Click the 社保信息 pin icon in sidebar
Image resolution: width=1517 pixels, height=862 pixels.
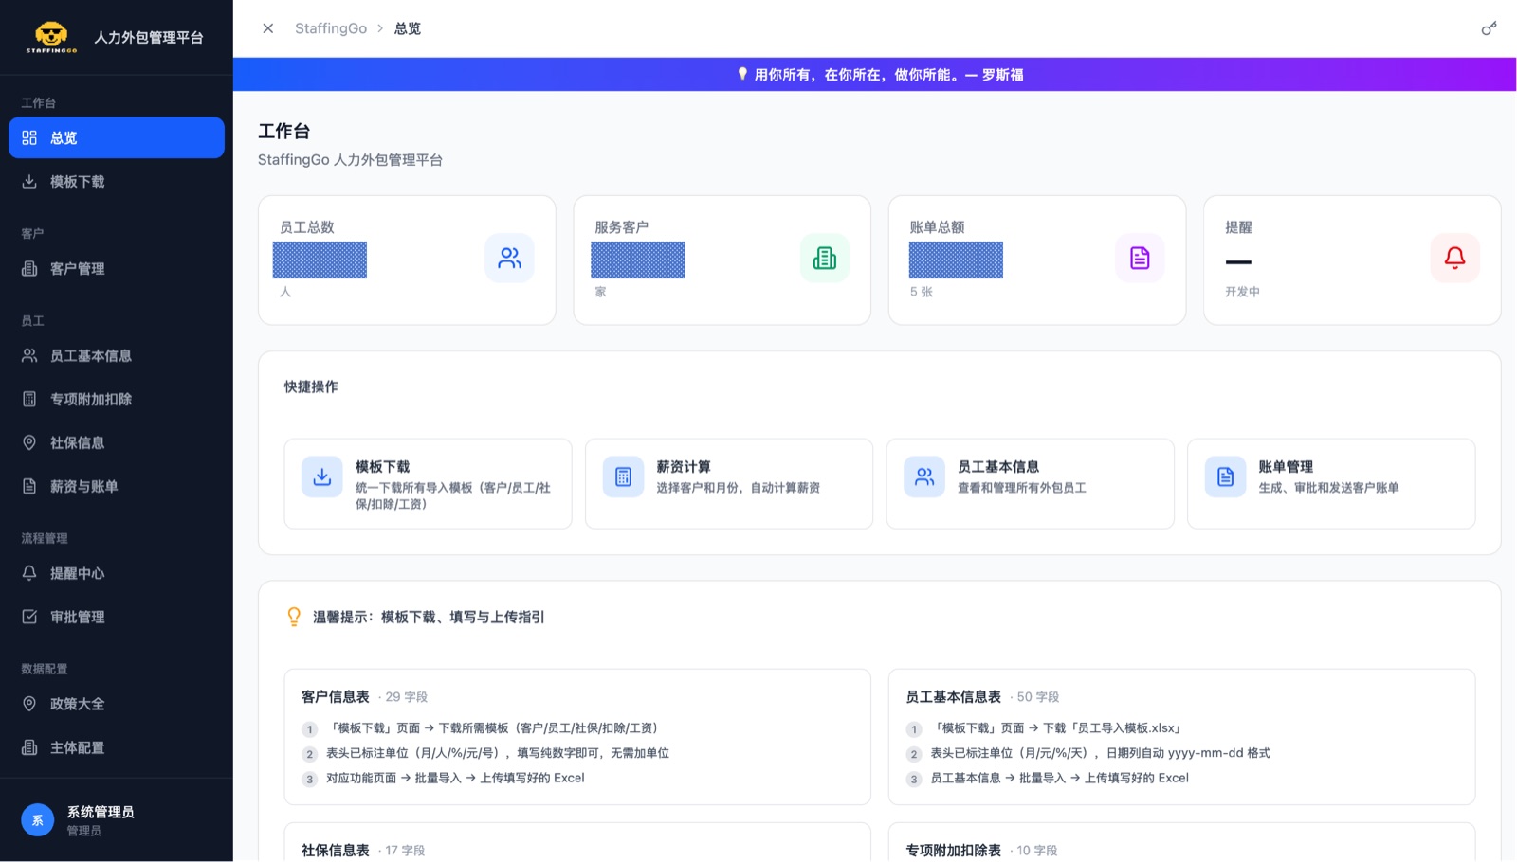[x=29, y=442]
